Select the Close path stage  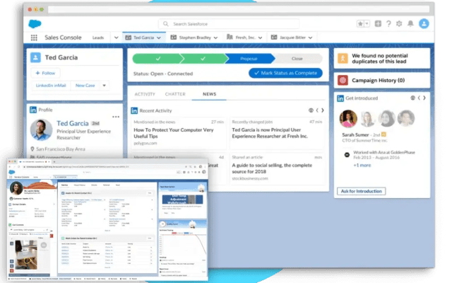(297, 59)
